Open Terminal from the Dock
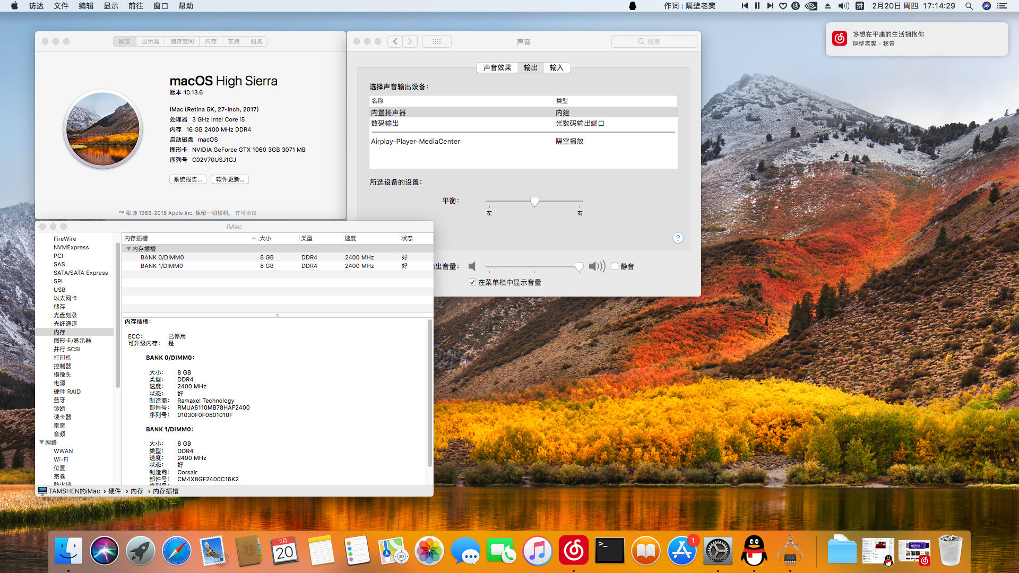Screen dimensions: 1019x573 coord(609,551)
